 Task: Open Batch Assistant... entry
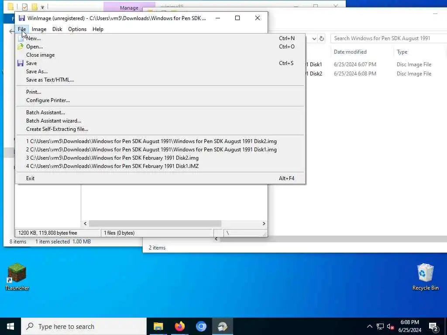click(160, 112)
